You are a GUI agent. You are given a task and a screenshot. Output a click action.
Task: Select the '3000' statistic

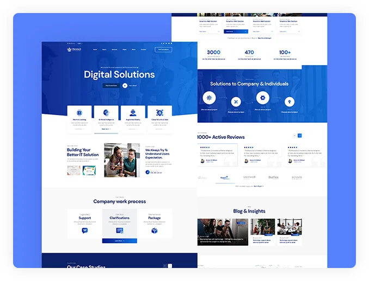point(214,52)
